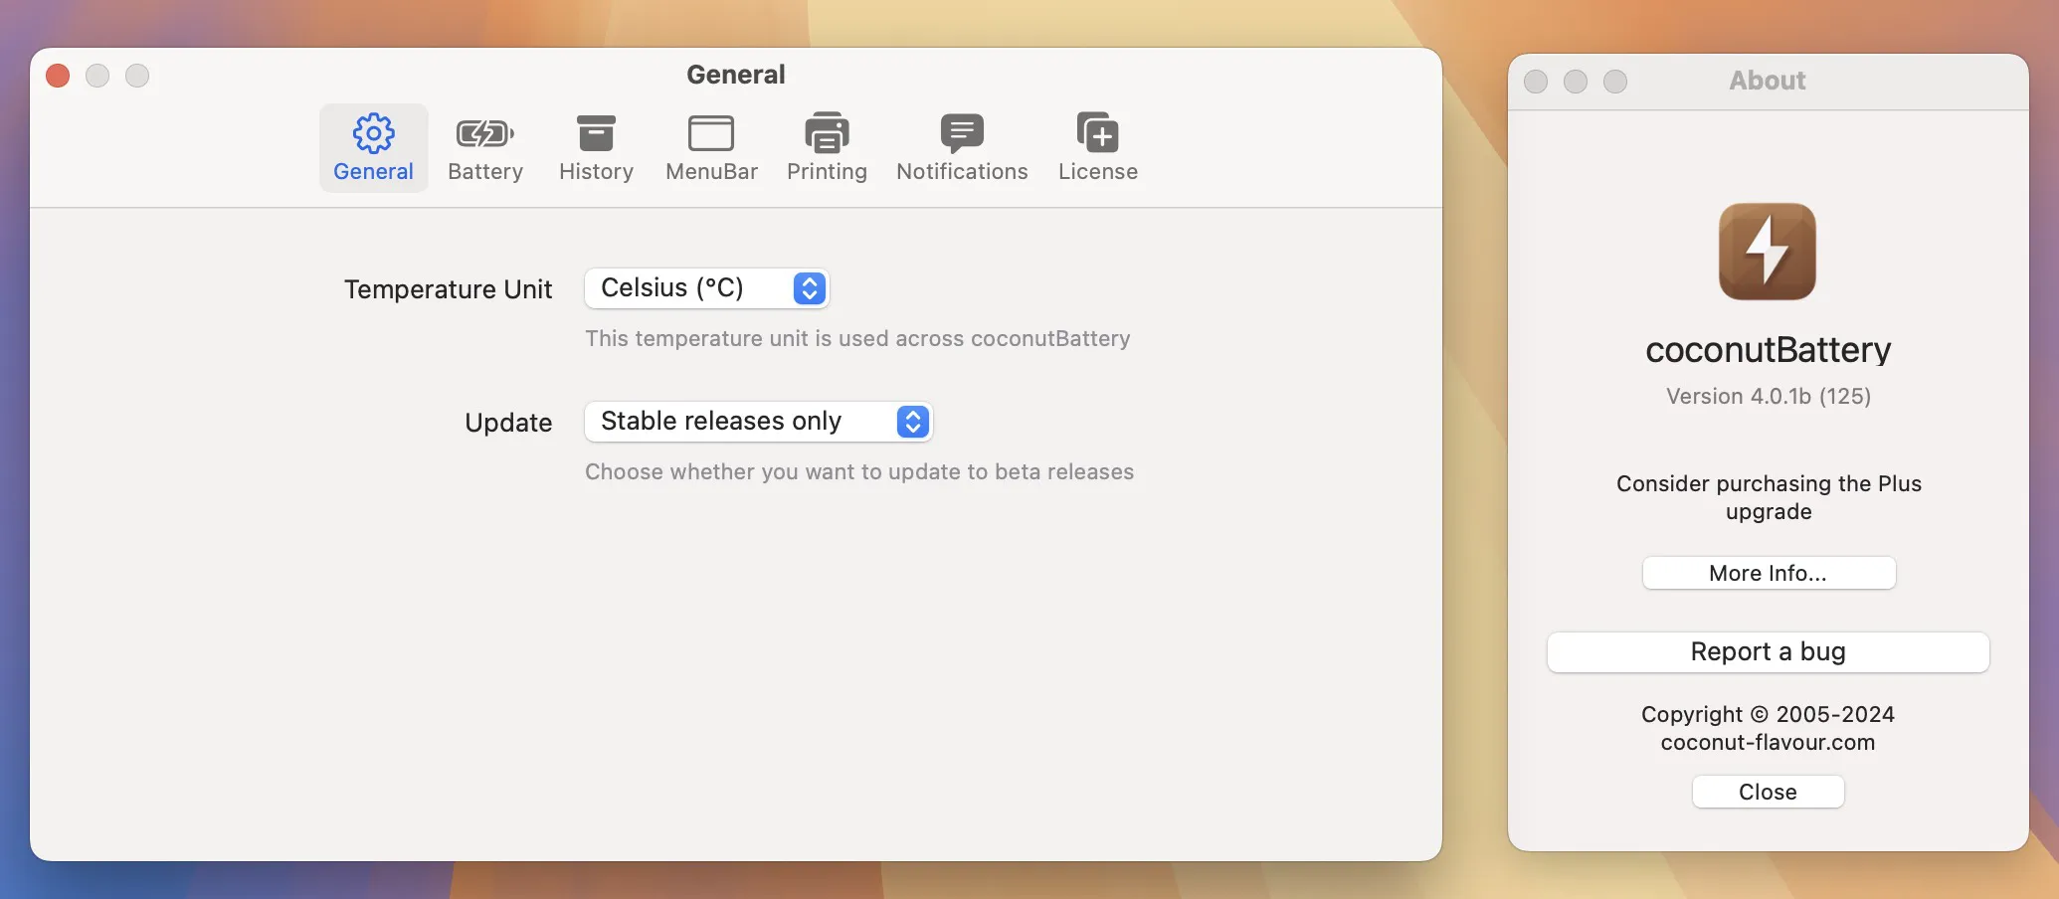
Task: Click the Version 4.0.1b (125) text
Action: (1769, 396)
